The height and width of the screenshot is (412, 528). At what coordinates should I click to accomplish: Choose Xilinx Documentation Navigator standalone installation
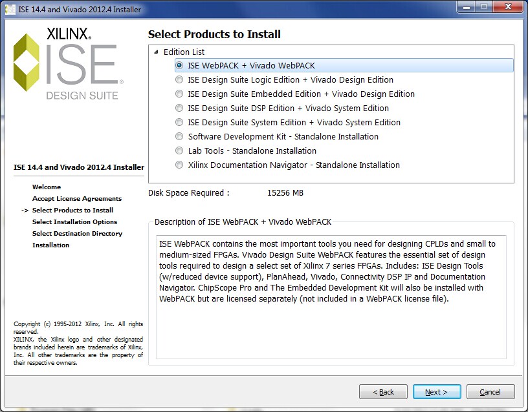179,165
